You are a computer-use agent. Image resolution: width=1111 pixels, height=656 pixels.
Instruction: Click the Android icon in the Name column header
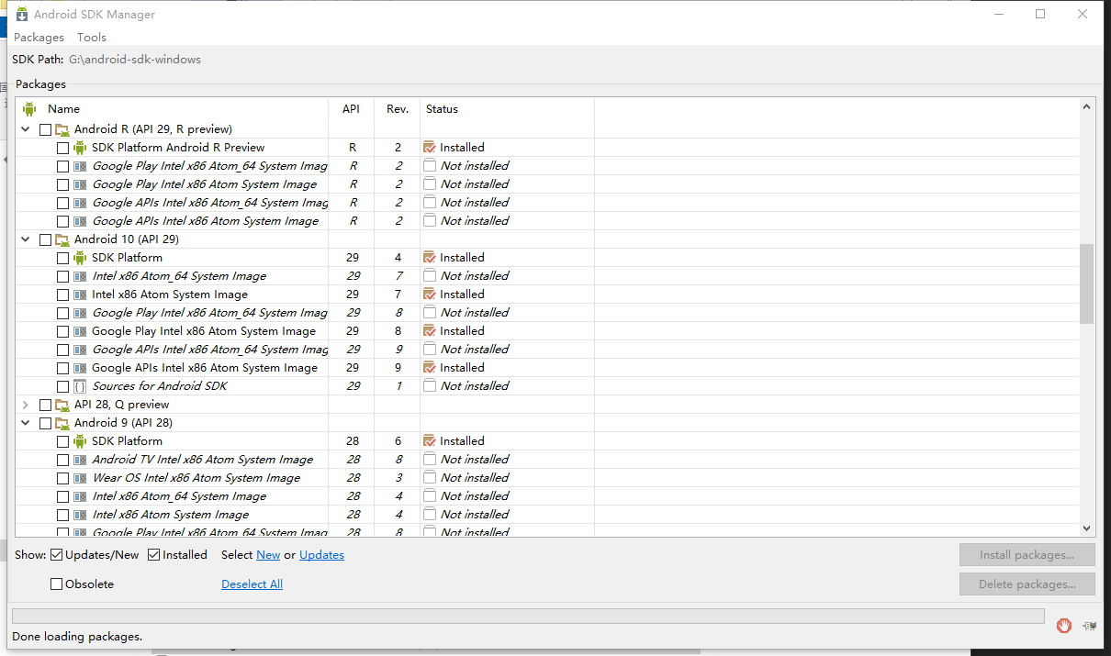(29, 109)
